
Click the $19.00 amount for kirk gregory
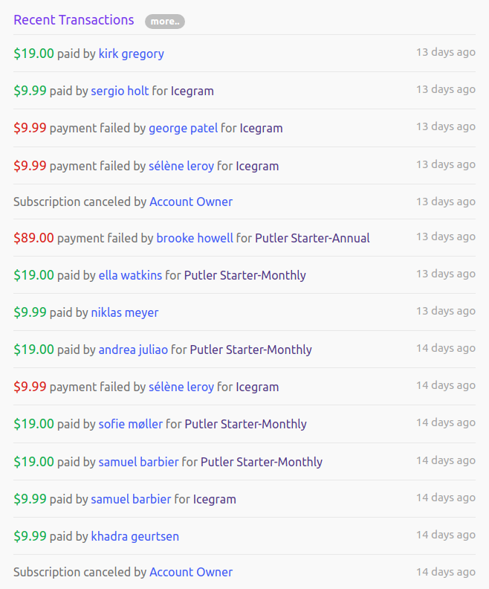click(33, 54)
